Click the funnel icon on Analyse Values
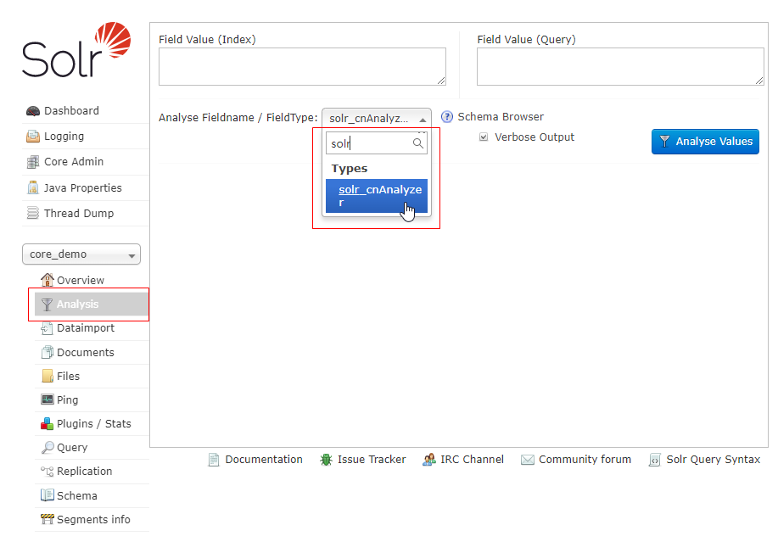The height and width of the screenshot is (553, 778). pos(664,142)
